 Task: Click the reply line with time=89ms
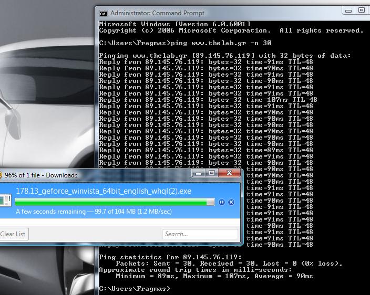[x=206, y=150]
